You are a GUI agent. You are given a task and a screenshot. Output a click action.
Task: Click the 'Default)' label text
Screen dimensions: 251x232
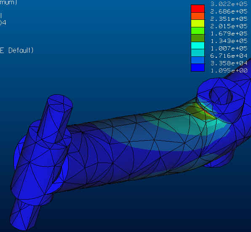pos(21,51)
